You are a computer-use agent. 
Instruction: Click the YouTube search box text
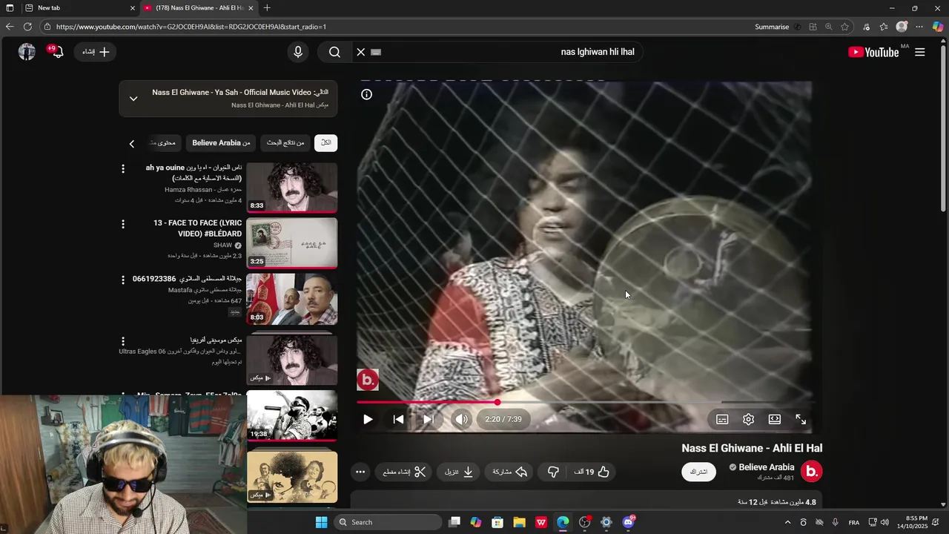tap(598, 52)
